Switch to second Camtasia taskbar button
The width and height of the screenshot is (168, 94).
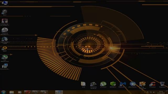click(44, 92)
